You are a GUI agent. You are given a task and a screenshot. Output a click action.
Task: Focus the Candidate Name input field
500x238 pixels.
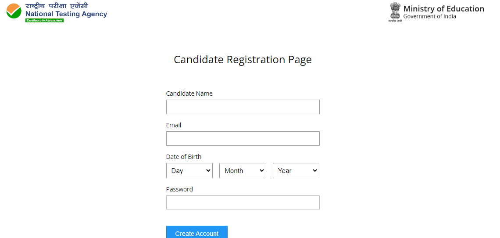[x=243, y=107]
